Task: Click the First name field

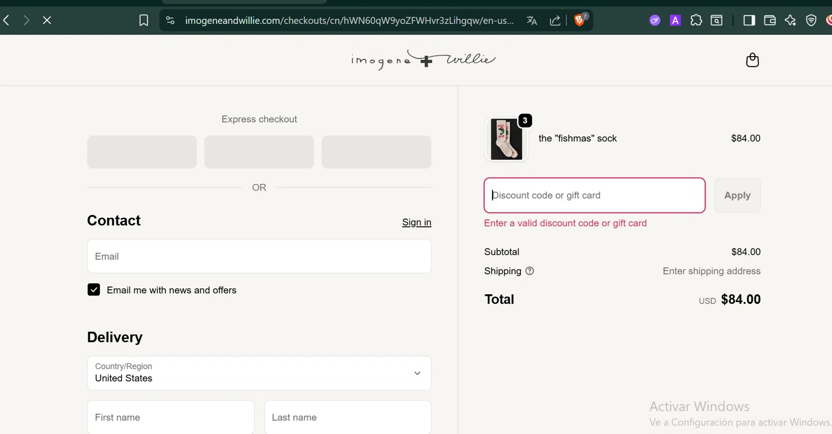Action: (x=171, y=417)
